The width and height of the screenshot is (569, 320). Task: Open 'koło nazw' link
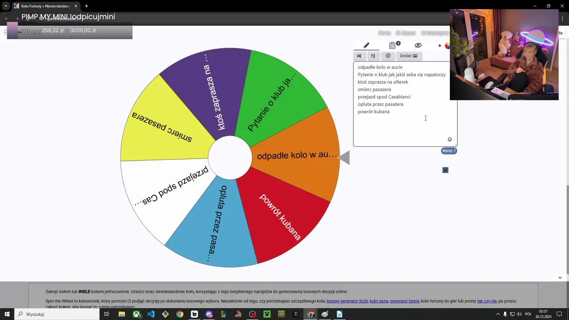(x=379, y=301)
